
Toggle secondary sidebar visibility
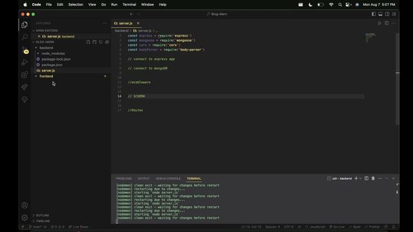387,14
